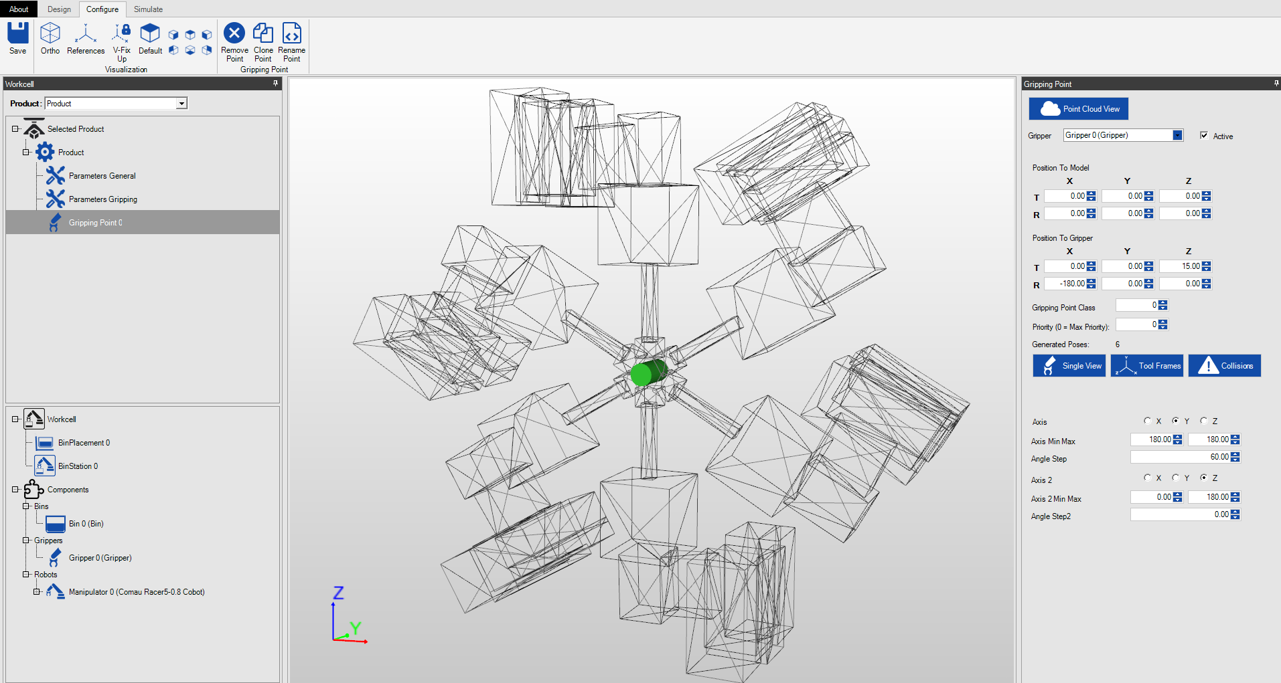This screenshot has height=683, width=1281.
Task: Select Y radio for Axis
Action: (x=1175, y=421)
